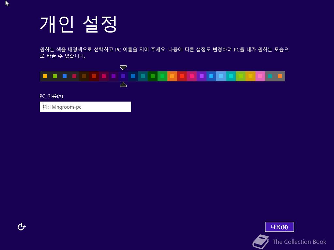Pick the bright red color swatch
Image resolution: width=334 pixels, height=250 pixels.
(182, 76)
